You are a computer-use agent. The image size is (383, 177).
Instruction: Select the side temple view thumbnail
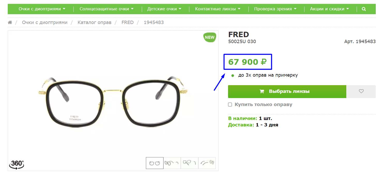(207, 163)
